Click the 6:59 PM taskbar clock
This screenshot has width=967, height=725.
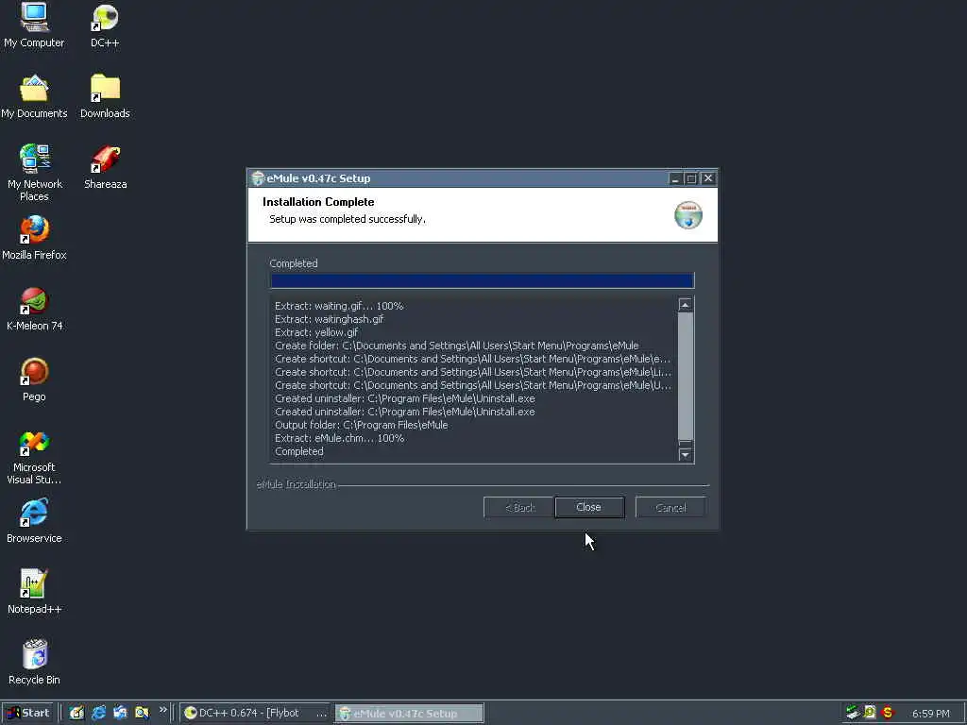(x=930, y=714)
